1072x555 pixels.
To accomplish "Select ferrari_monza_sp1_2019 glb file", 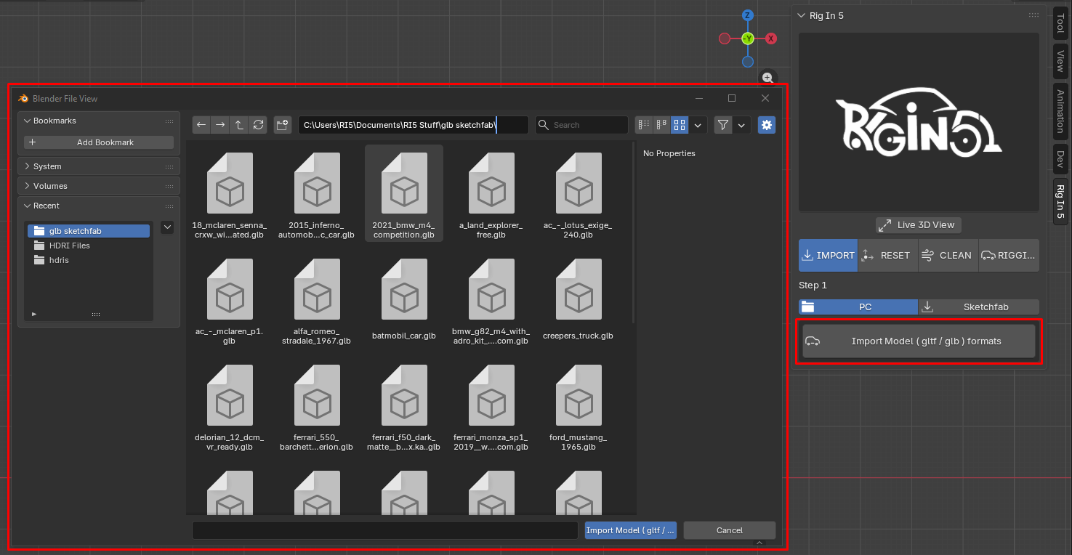I will pos(491,407).
